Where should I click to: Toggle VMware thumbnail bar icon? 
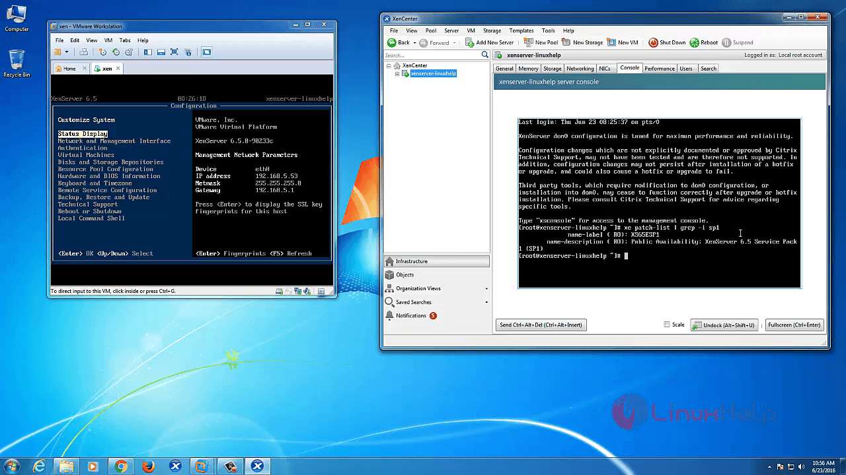click(161, 51)
